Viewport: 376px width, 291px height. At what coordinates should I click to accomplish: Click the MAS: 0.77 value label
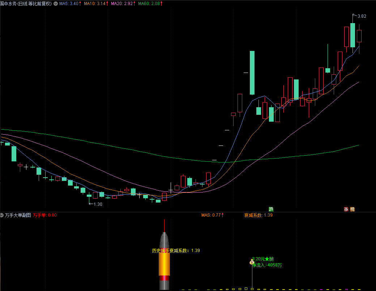coord(211,215)
